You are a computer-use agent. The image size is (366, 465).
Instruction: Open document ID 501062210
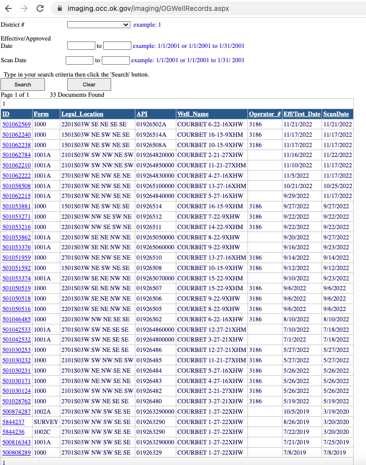(x=17, y=165)
